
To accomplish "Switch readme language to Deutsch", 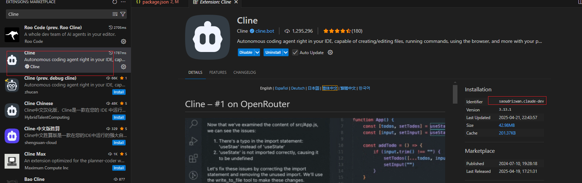I will tap(298, 88).
